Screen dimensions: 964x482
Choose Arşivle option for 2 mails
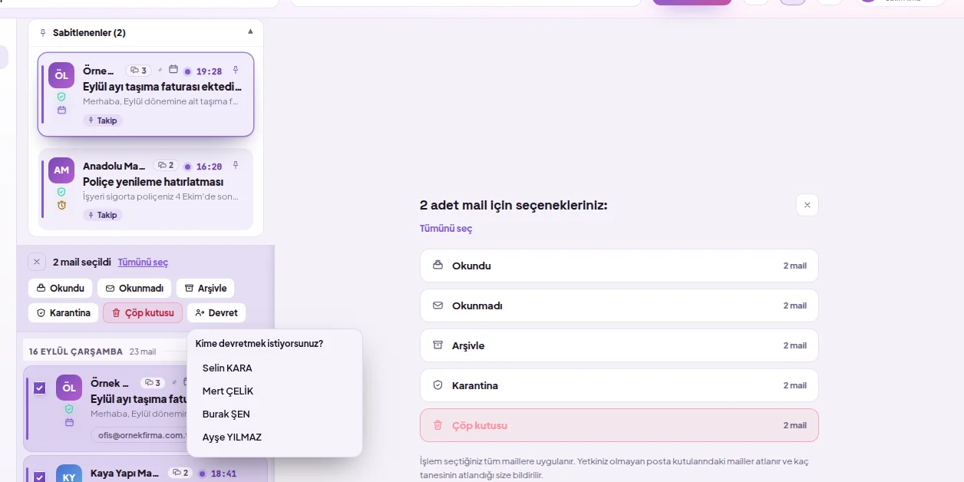pyautogui.click(x=619, y=345)
